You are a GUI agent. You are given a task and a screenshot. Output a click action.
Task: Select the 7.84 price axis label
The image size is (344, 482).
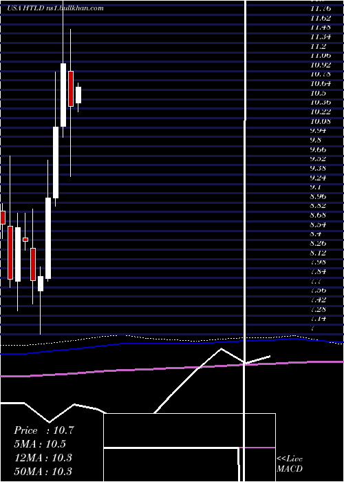click(x=318, y=272)
